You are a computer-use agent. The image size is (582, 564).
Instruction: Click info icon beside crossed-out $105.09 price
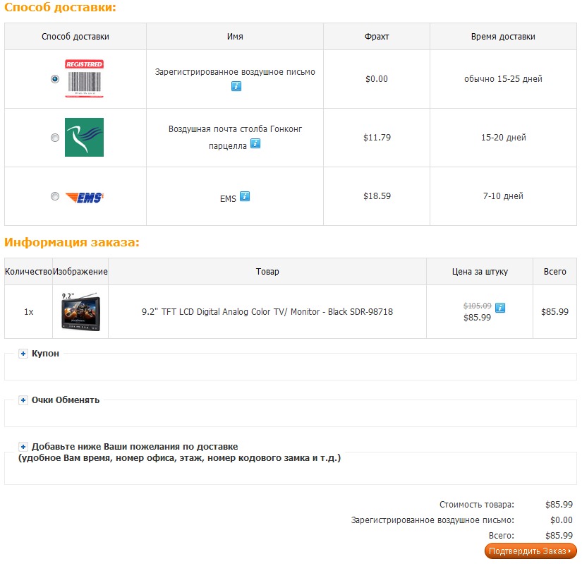[500, 307]
